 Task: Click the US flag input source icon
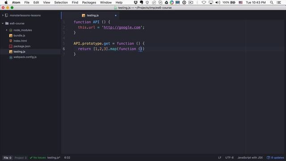tap(240, 2)
